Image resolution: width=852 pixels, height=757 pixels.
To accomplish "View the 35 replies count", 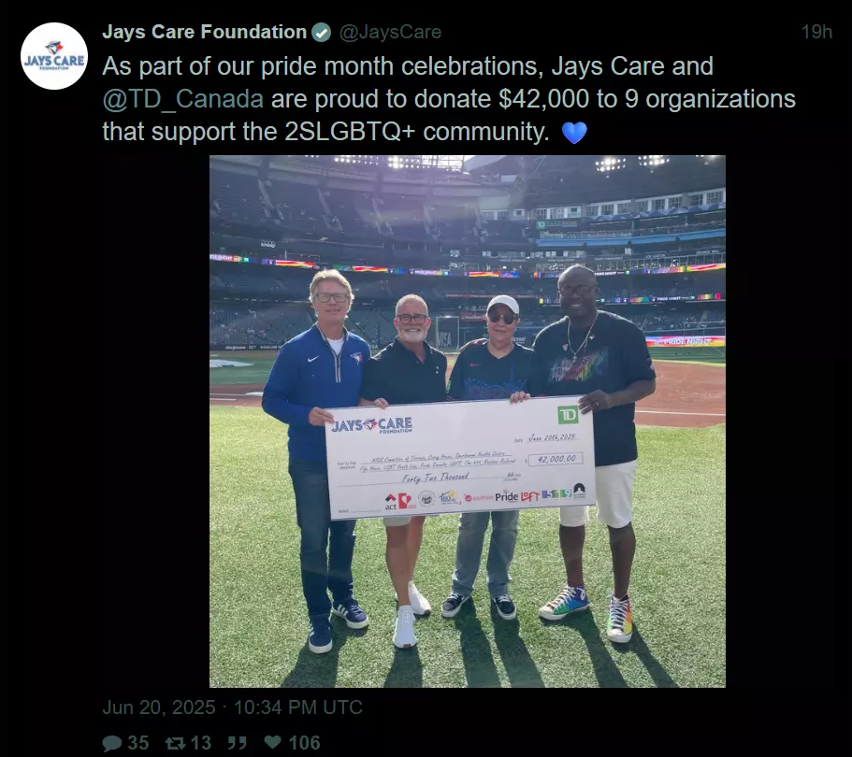I will pos(138,743).
